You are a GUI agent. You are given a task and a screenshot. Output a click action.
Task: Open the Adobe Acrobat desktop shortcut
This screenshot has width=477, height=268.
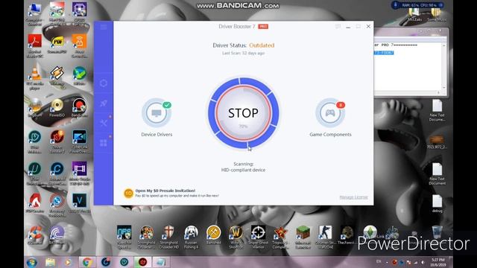coord(34,45)
